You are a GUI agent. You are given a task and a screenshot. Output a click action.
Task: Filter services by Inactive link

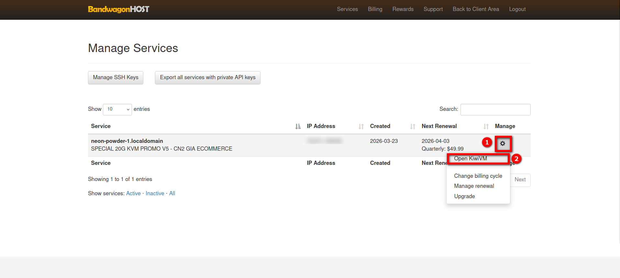[x=155, y=193]
